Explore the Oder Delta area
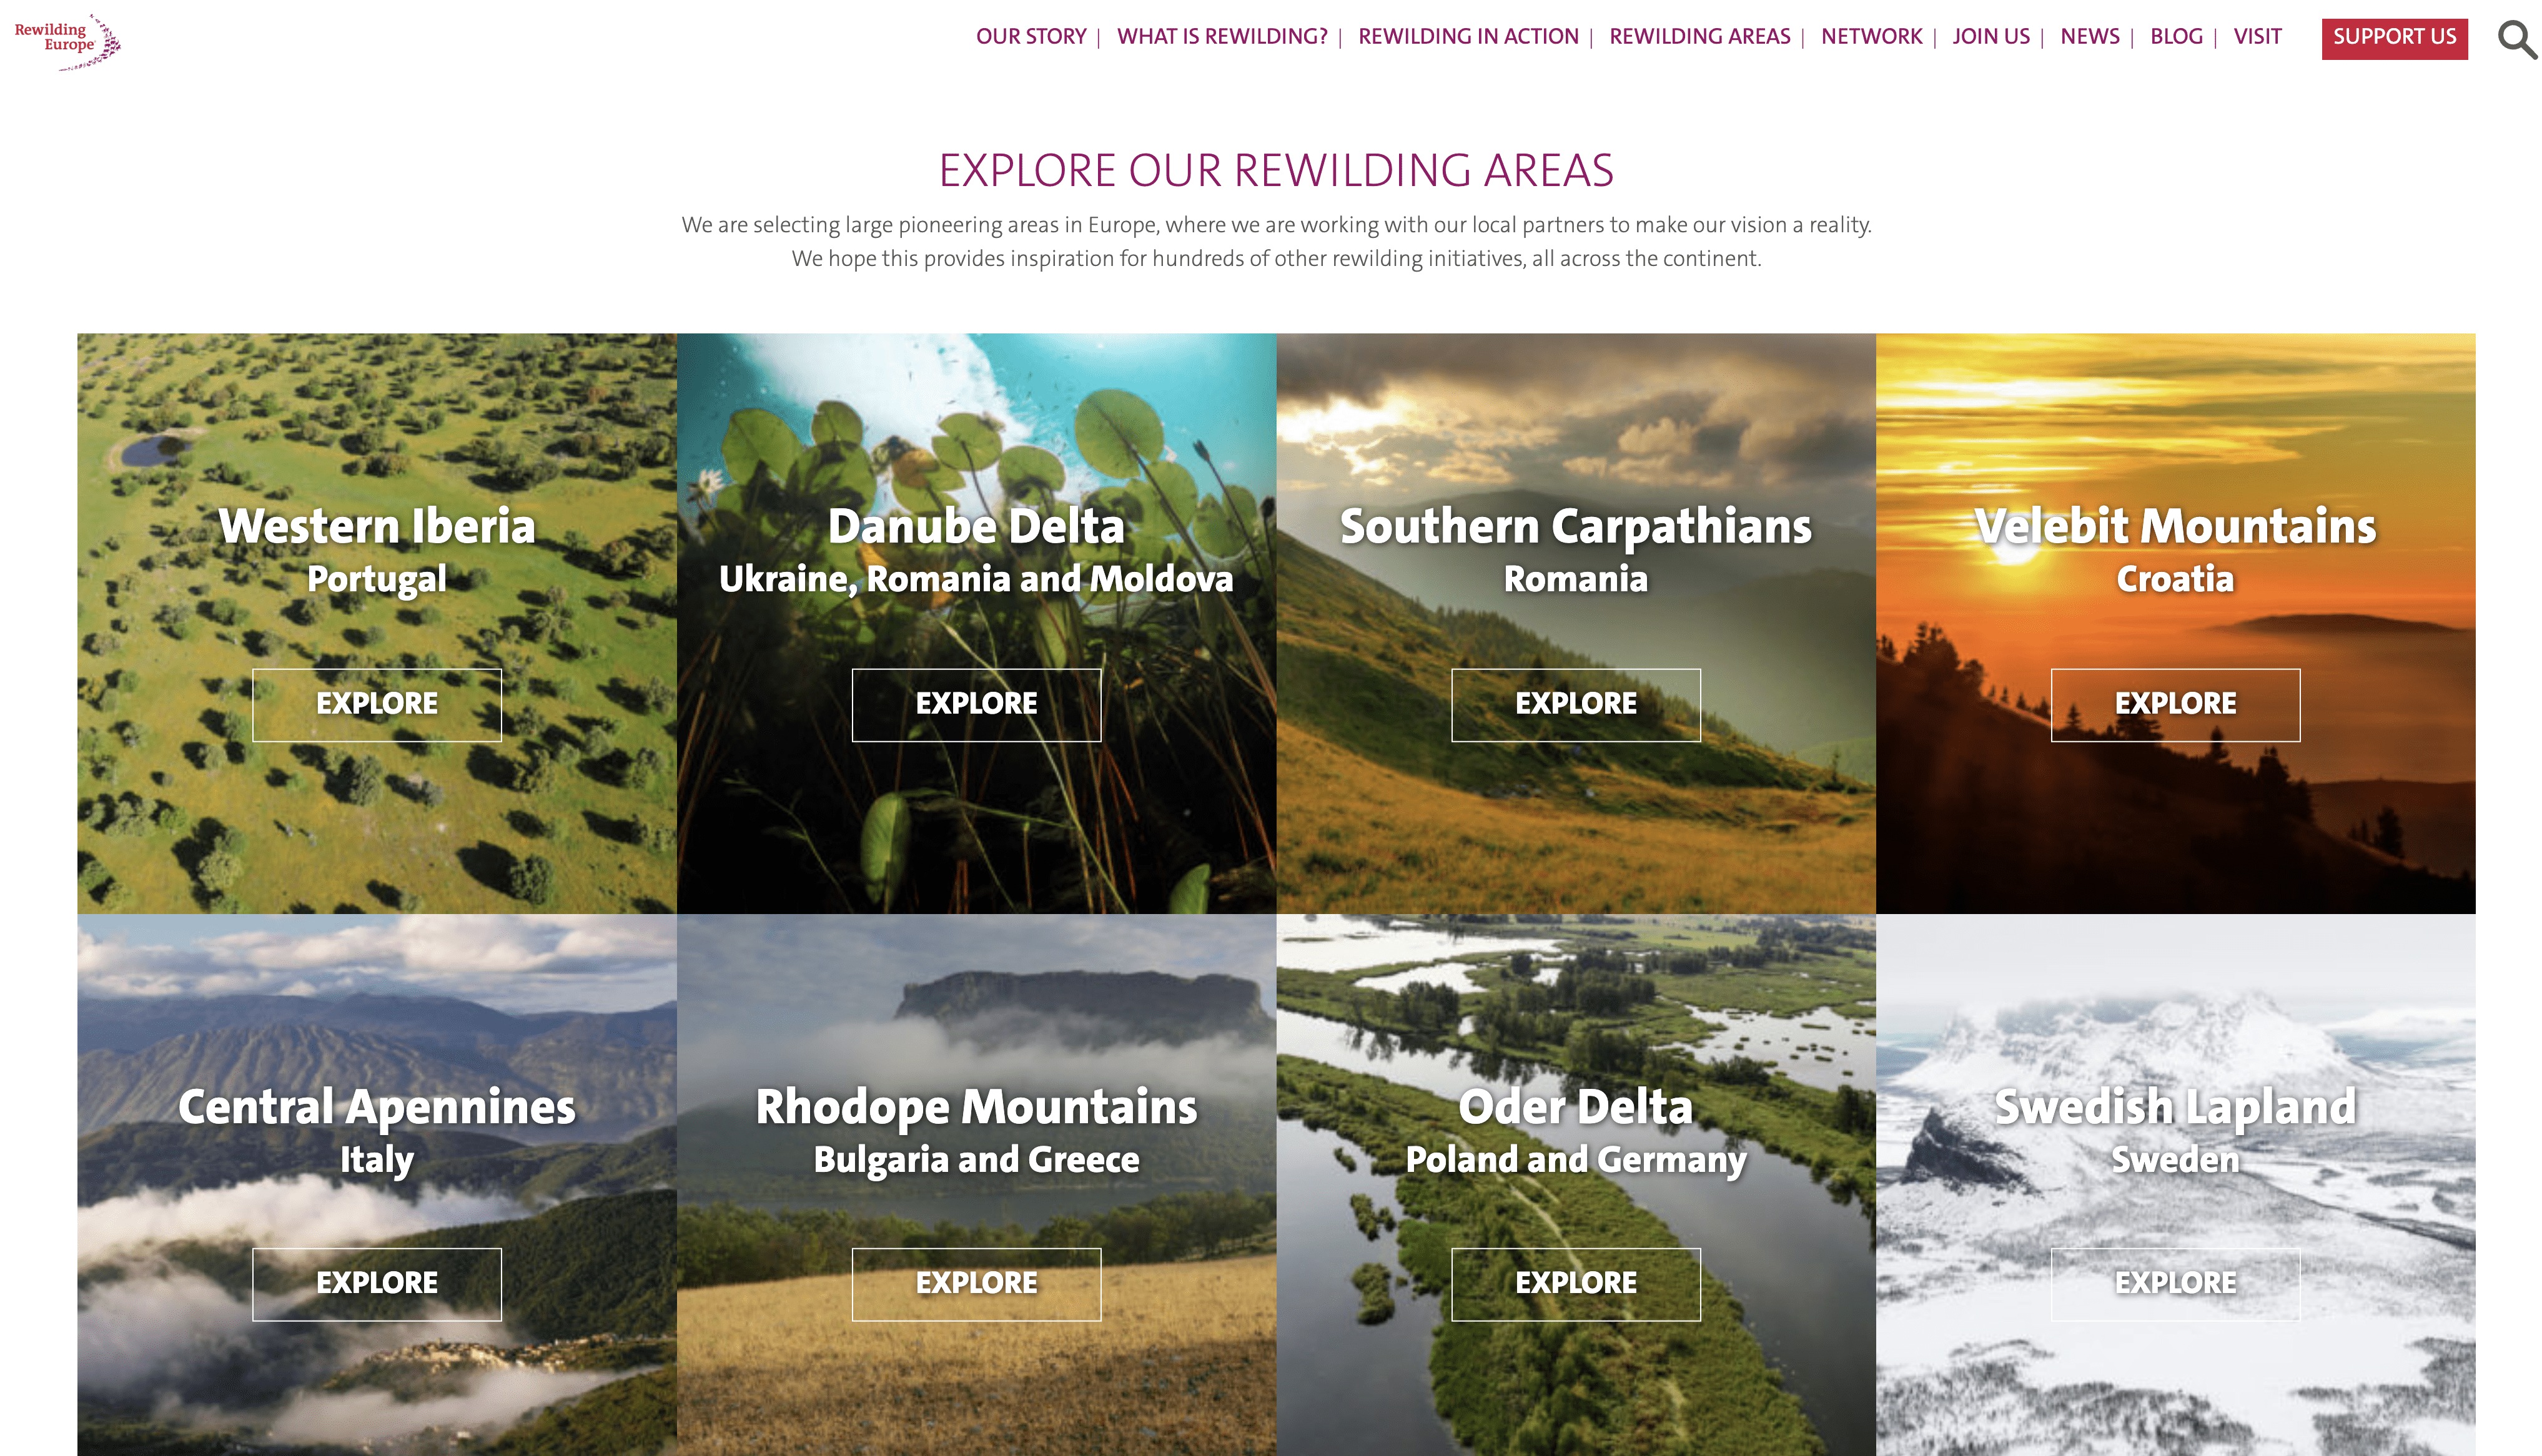Screen dimensions: 2542x1456 [x=1575, y=1284]
